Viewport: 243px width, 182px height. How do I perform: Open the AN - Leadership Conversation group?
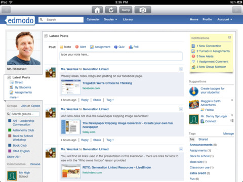(x=23, y=123)
